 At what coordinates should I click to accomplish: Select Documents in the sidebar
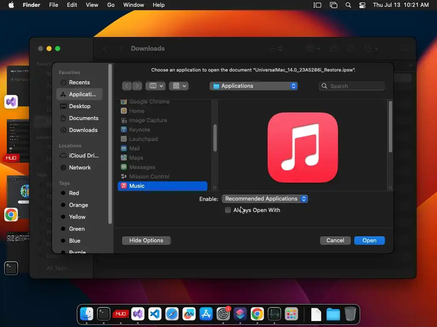[x=79, y=118]
